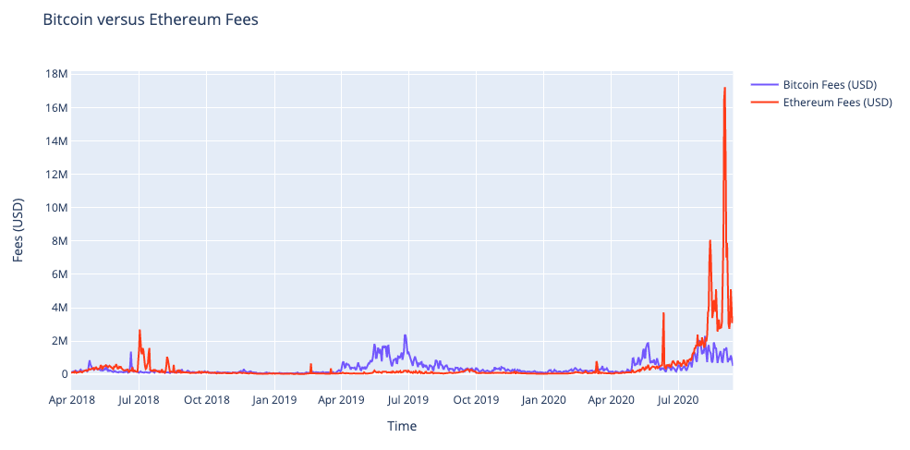Click the 14M y-axis tick label
The height and width of the screenshot is (450, 910).
coord(55,141)
